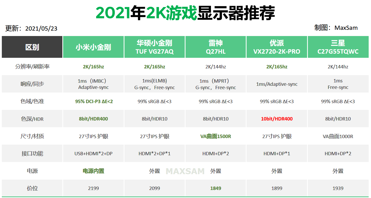The image size is (371, 198).
Task: Click HDMI+DP*2 cell under 雷神
Action: [216, 153]
